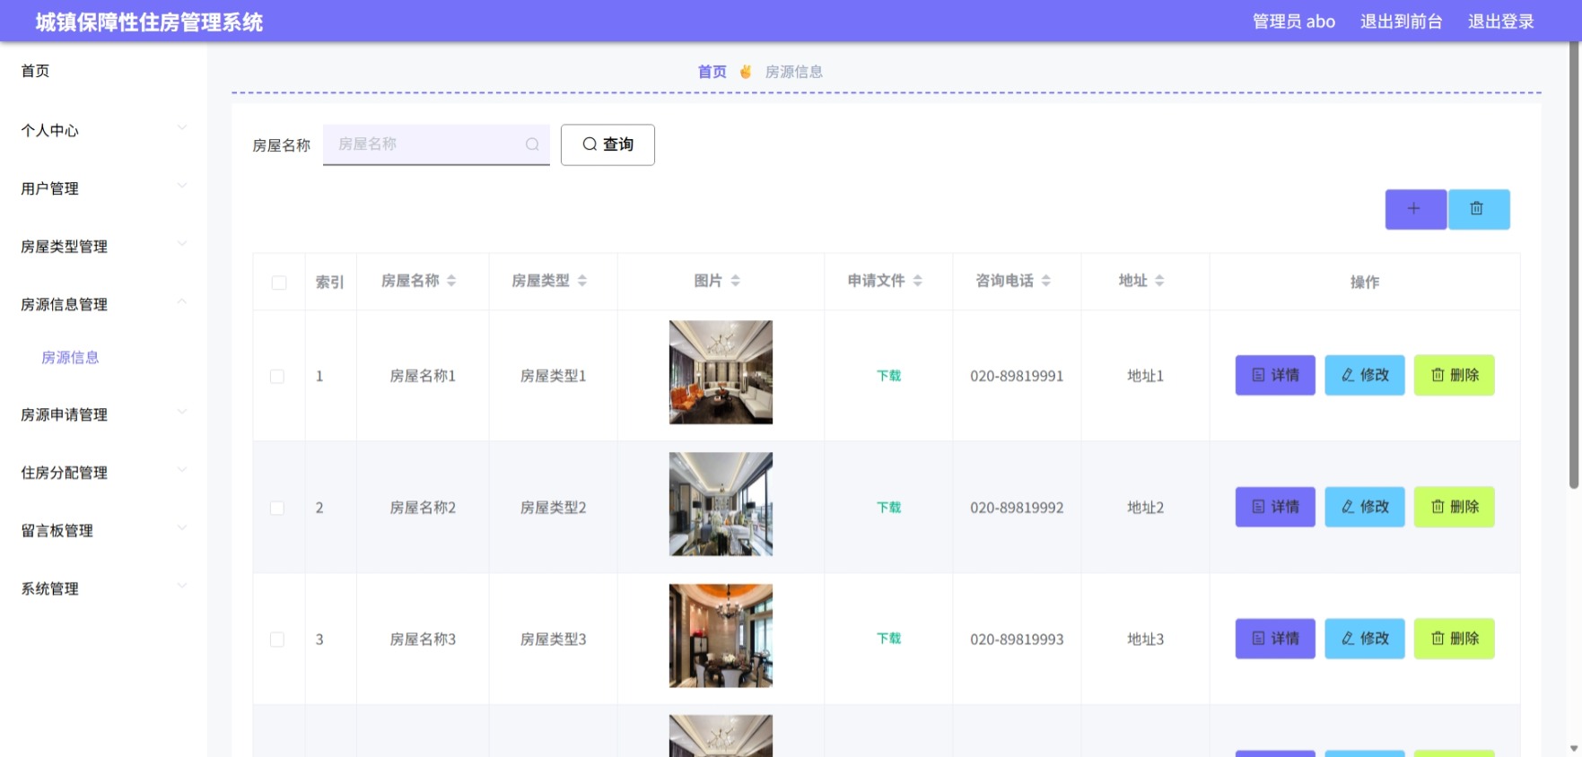Download 申请文件 for 房屋名称2

(888, 508)
